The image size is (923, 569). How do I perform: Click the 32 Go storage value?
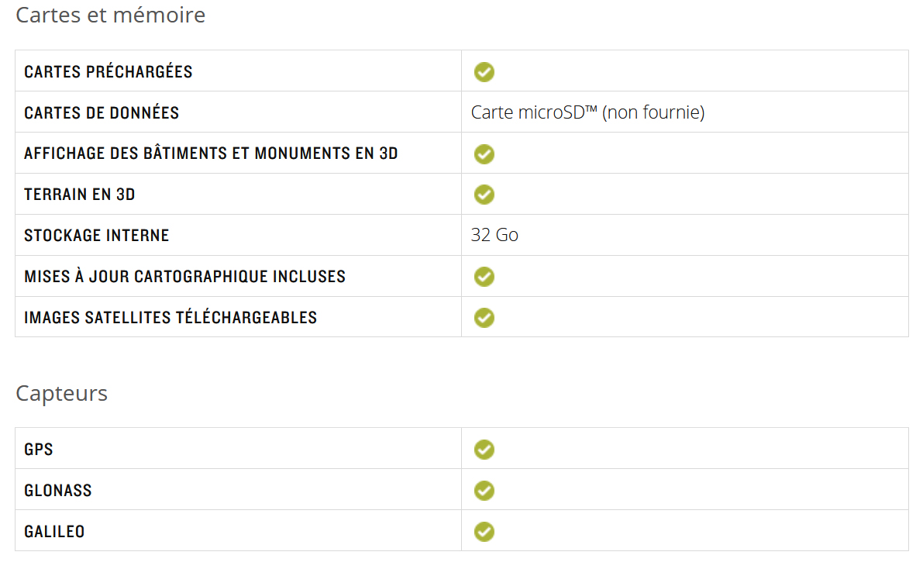click(494, 235)
